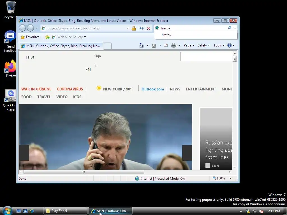Go to the FOOD section
This screenshot has height=215, width=287.
point(26,97)
